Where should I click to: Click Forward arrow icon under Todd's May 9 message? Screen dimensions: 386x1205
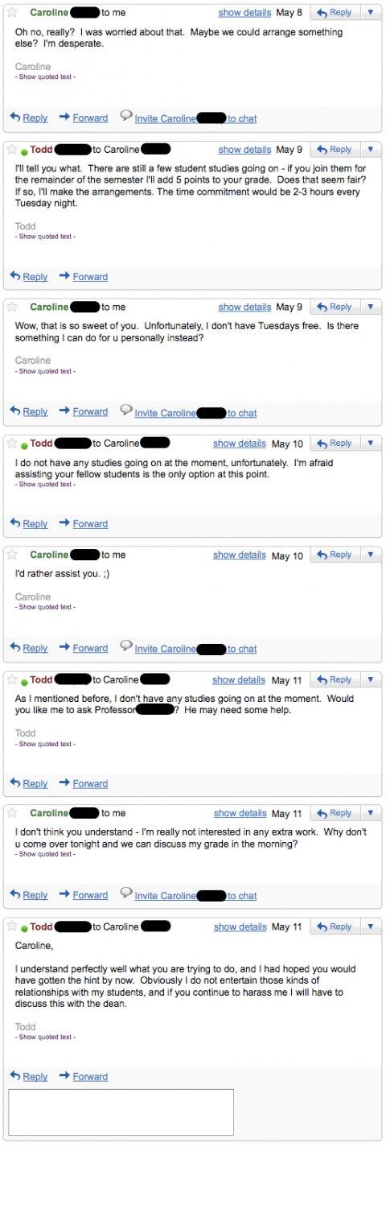coord(64,276)
